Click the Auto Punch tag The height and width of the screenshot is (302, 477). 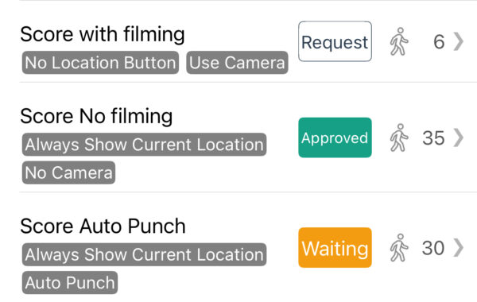click(x=70, y=283)
